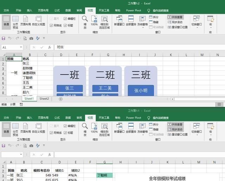Viewport: 225px width, 181px height.
Task: Toggle Synchronous Scrolling in bottom window
Action: (x=175, y=129)
